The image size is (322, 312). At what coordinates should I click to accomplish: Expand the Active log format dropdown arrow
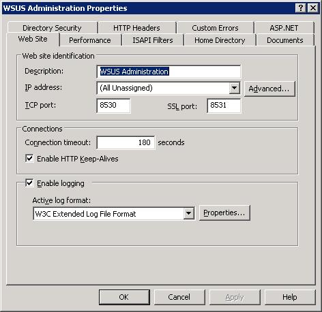point(189,213)
